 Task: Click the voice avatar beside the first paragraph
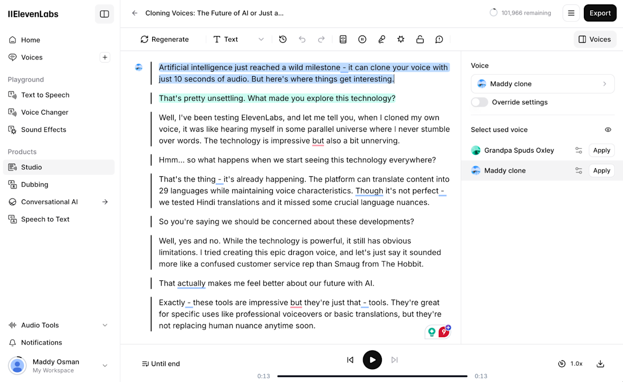click(139, 67)
